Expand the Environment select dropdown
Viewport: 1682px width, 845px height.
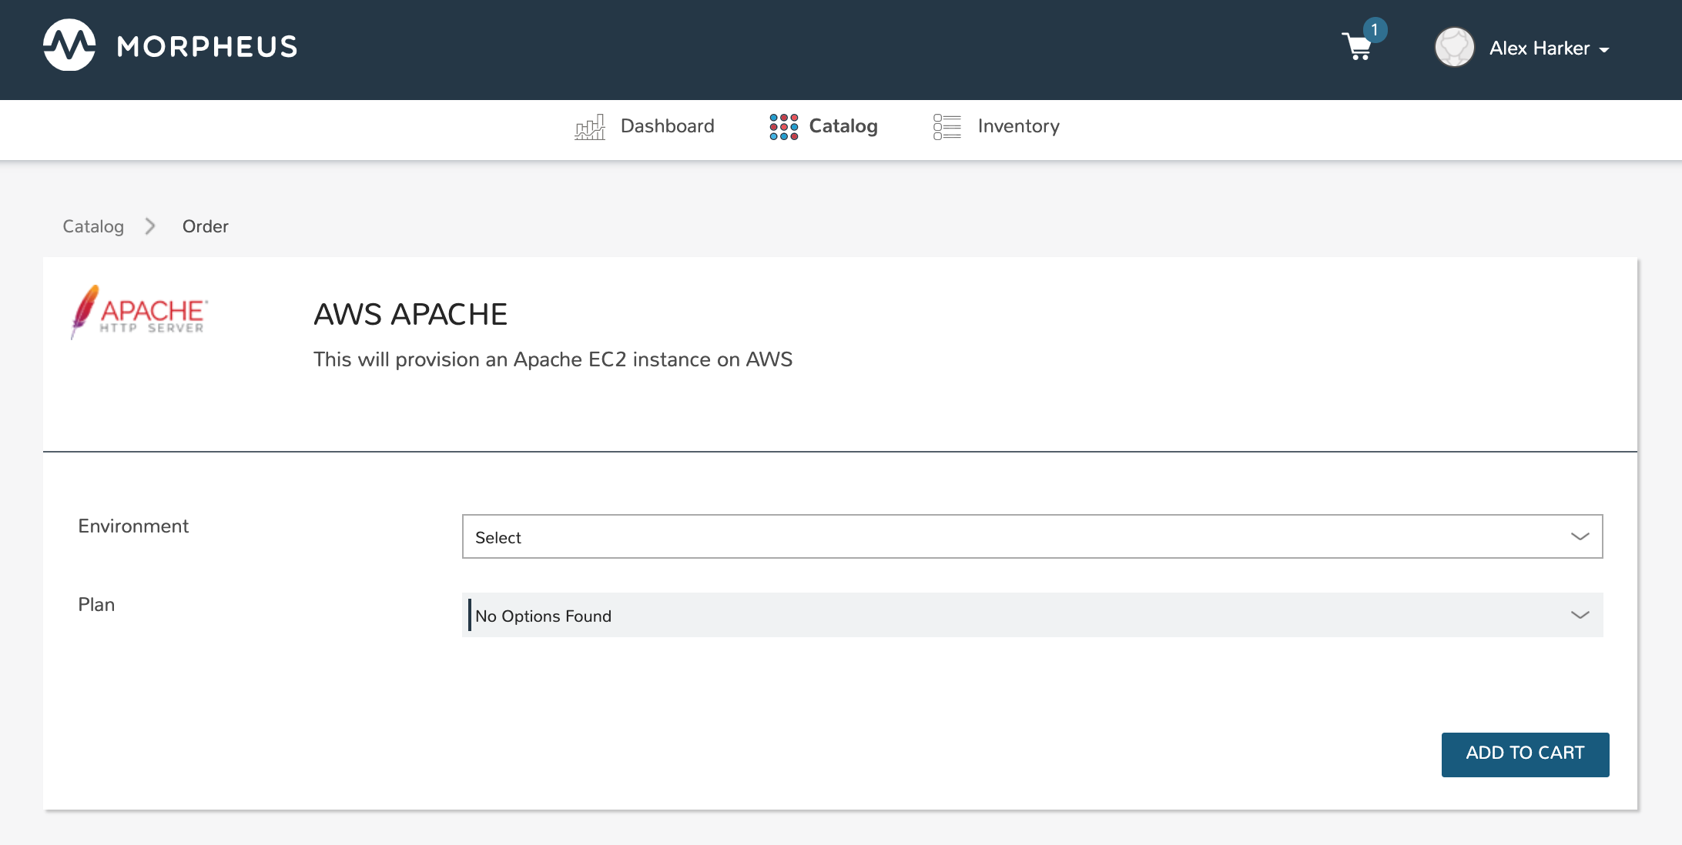1032,536
